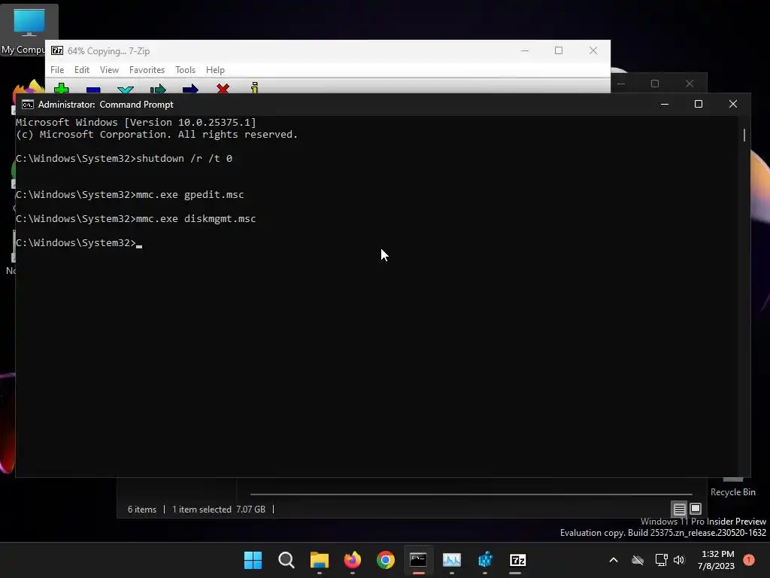This screenshot has height=578, width=770.
Task: Open the 7-Zip File menu
Action: point(57,70)
